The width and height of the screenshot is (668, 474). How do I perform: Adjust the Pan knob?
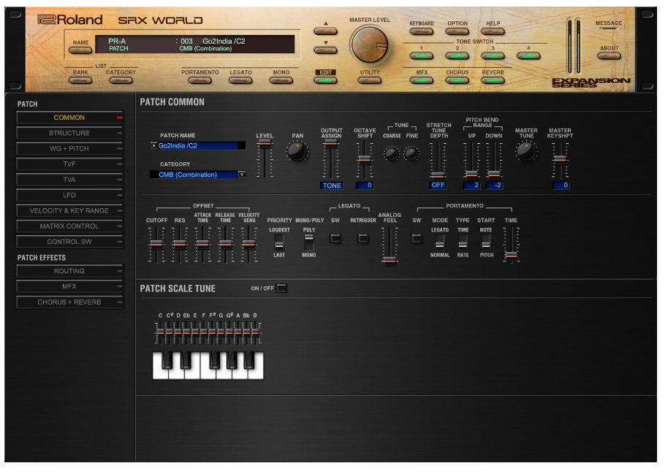pos(297,152)
